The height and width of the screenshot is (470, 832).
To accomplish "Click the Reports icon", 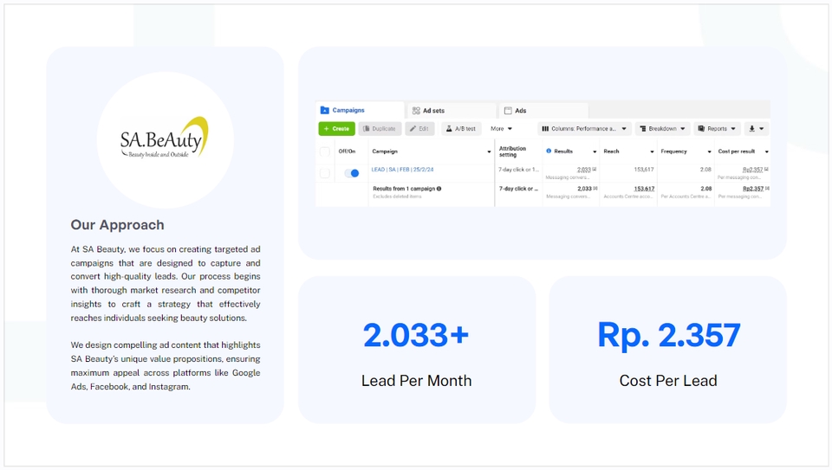I will pyautogui.click(x=701, y=129).
